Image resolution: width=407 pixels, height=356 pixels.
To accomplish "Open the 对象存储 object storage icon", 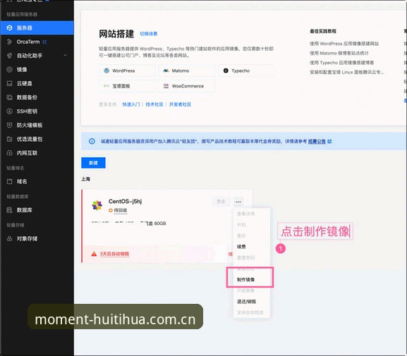I will [10, 238].
